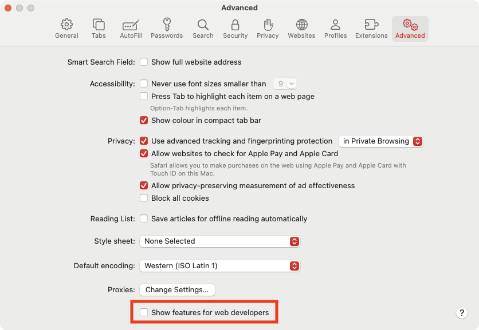Open the minimum font size dropdown
The image size is (479, 330).
[x=285, y=84]
